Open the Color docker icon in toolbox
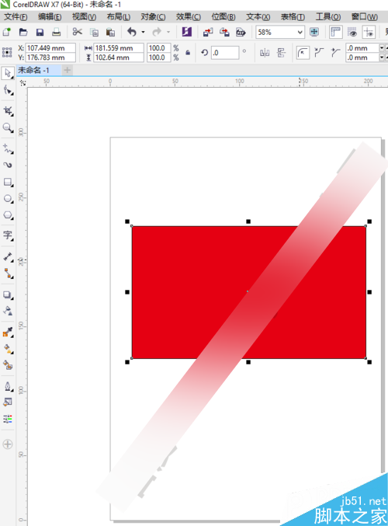Image resolution: width=388 pixels, height=526 pixels. click(x=8, y=418)
